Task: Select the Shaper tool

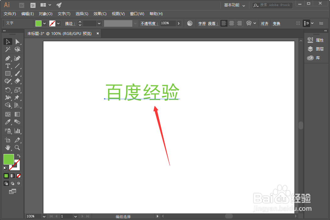Action: (x=8, y=81)
